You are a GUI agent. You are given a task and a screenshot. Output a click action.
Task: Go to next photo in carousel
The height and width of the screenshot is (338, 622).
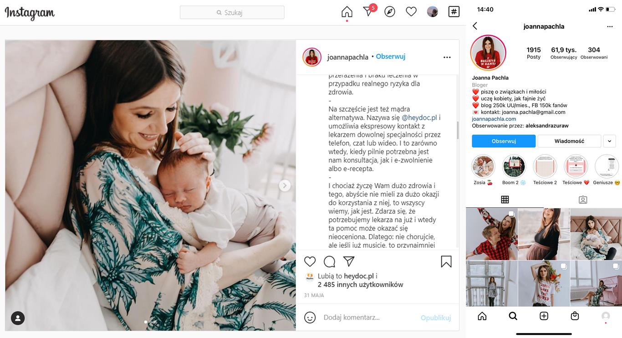point(285,185)
